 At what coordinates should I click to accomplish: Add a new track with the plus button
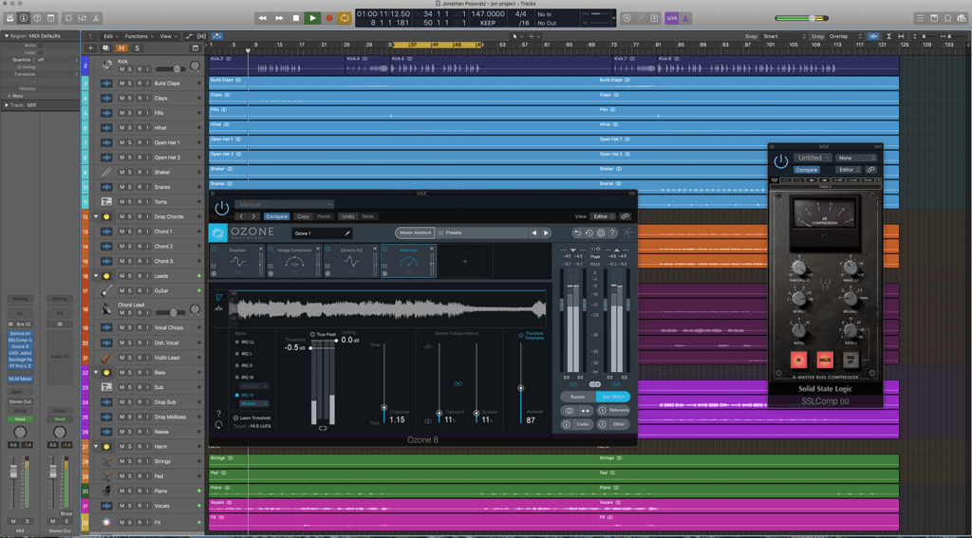(x=90, y=47)
